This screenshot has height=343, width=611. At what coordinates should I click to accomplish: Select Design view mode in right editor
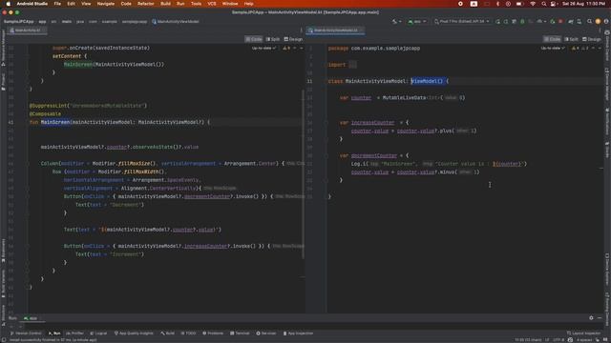[592, 39]
